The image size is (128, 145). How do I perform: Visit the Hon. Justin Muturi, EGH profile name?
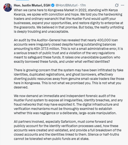click(32, 5)
